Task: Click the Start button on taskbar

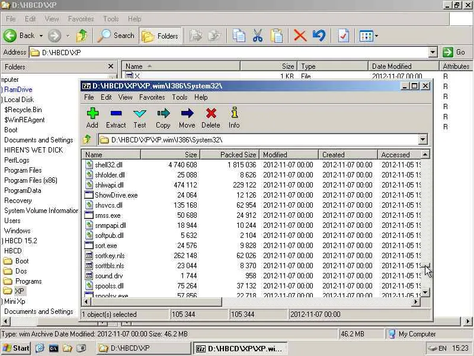Action: 16,348
